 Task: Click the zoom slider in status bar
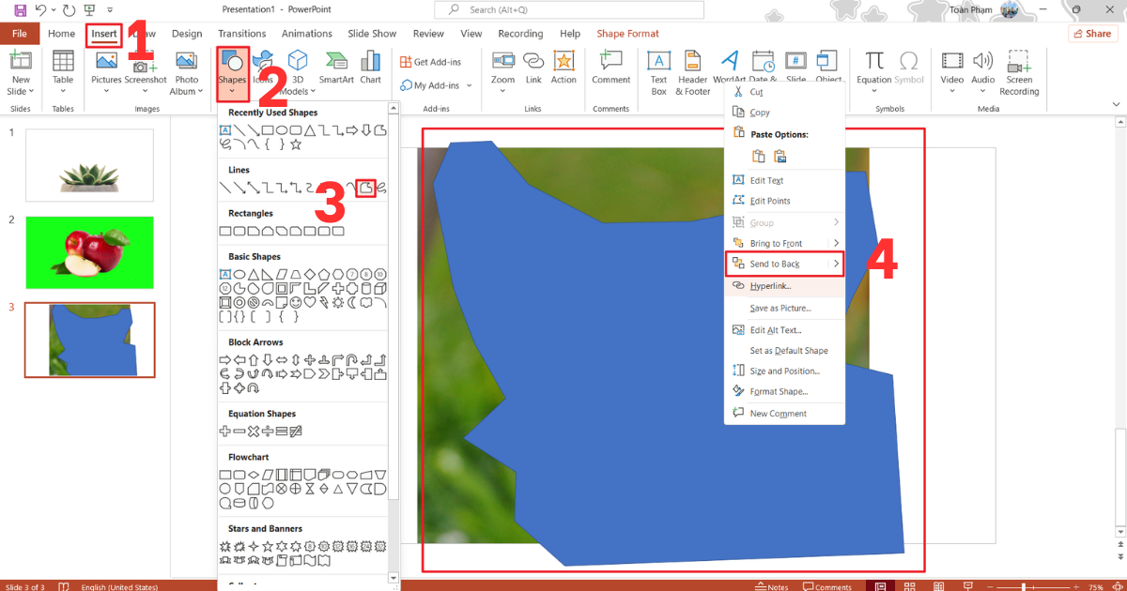tap(1033, 586)
